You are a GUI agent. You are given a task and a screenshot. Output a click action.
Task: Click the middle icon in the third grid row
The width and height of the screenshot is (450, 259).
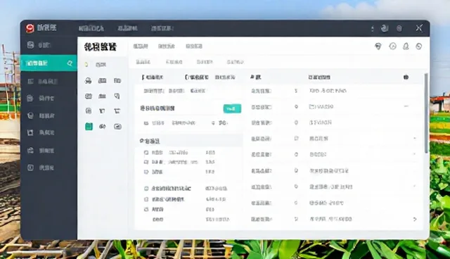coord(102,111)
